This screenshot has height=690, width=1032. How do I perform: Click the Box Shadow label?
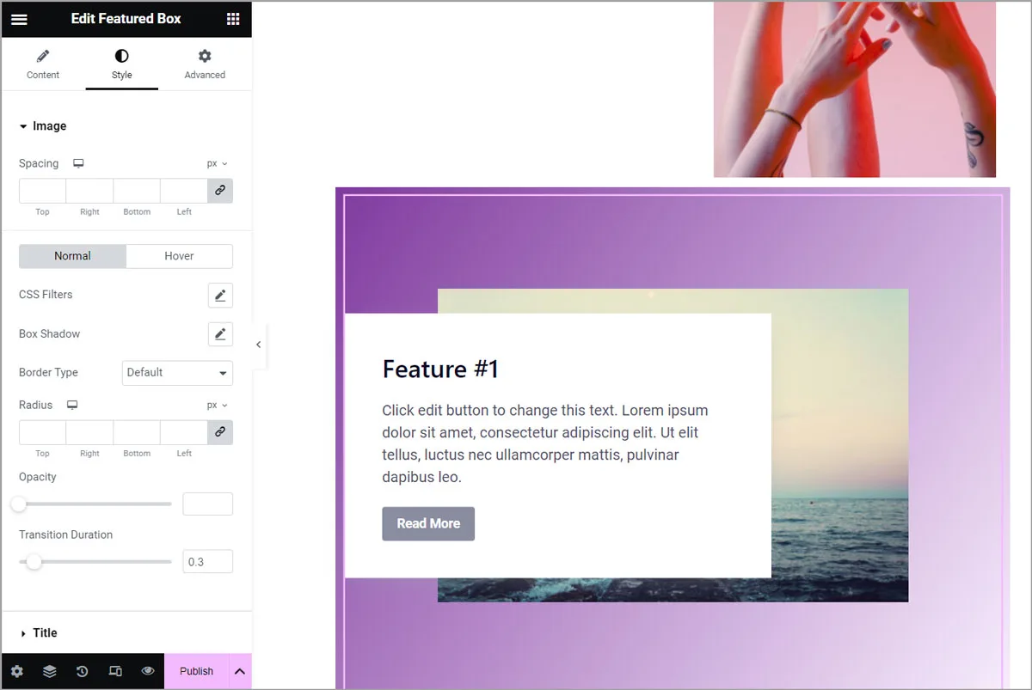click(49, 333)
